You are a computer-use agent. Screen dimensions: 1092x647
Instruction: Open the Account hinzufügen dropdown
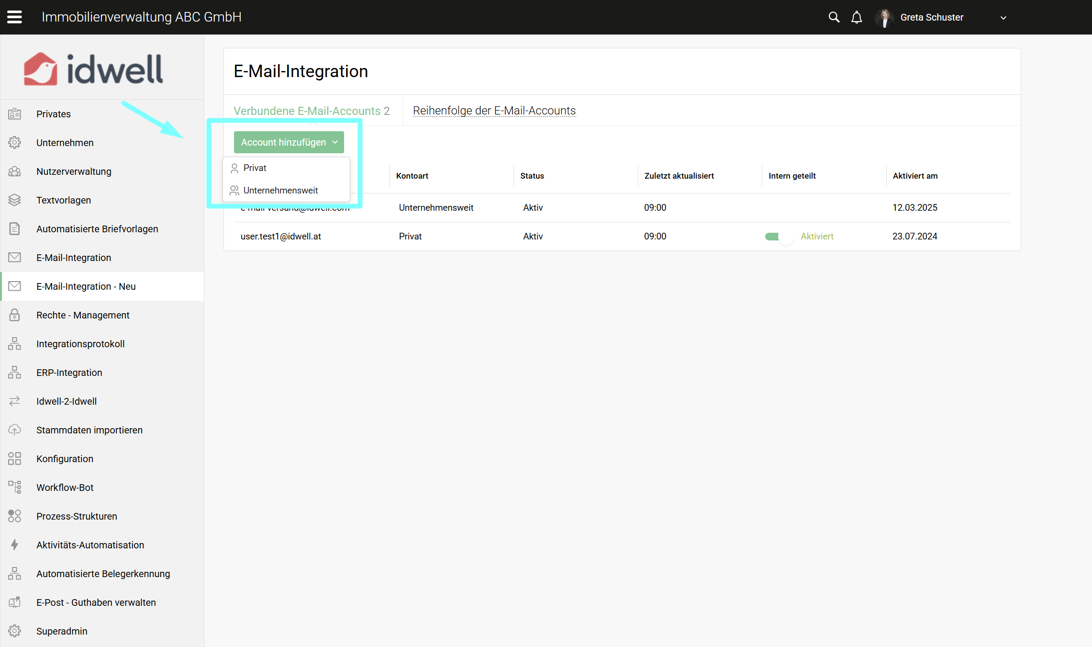pyautogui.click(x=289, y=142)
